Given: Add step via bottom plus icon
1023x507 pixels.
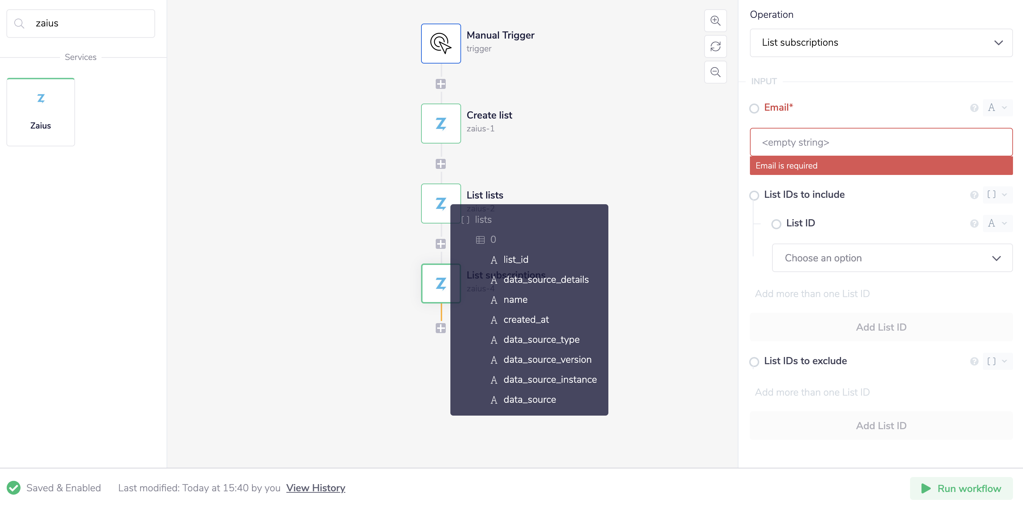Looking at the screenshot, I should coord(440,328).
